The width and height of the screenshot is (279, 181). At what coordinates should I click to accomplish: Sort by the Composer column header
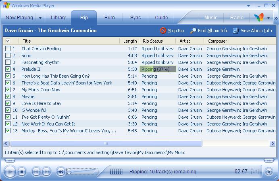click(240, 41)
